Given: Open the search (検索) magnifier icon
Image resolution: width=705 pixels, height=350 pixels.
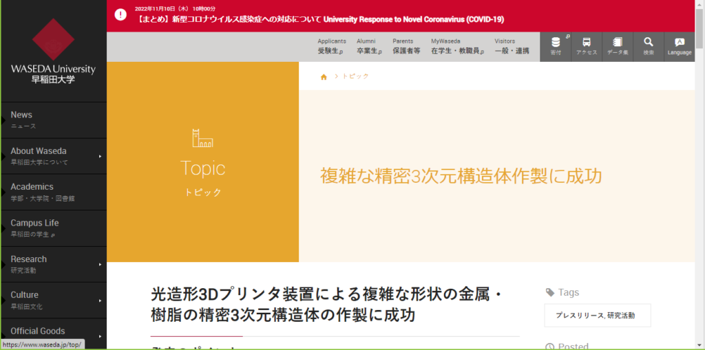Looking at the screenshot, I should click(649, 46).
